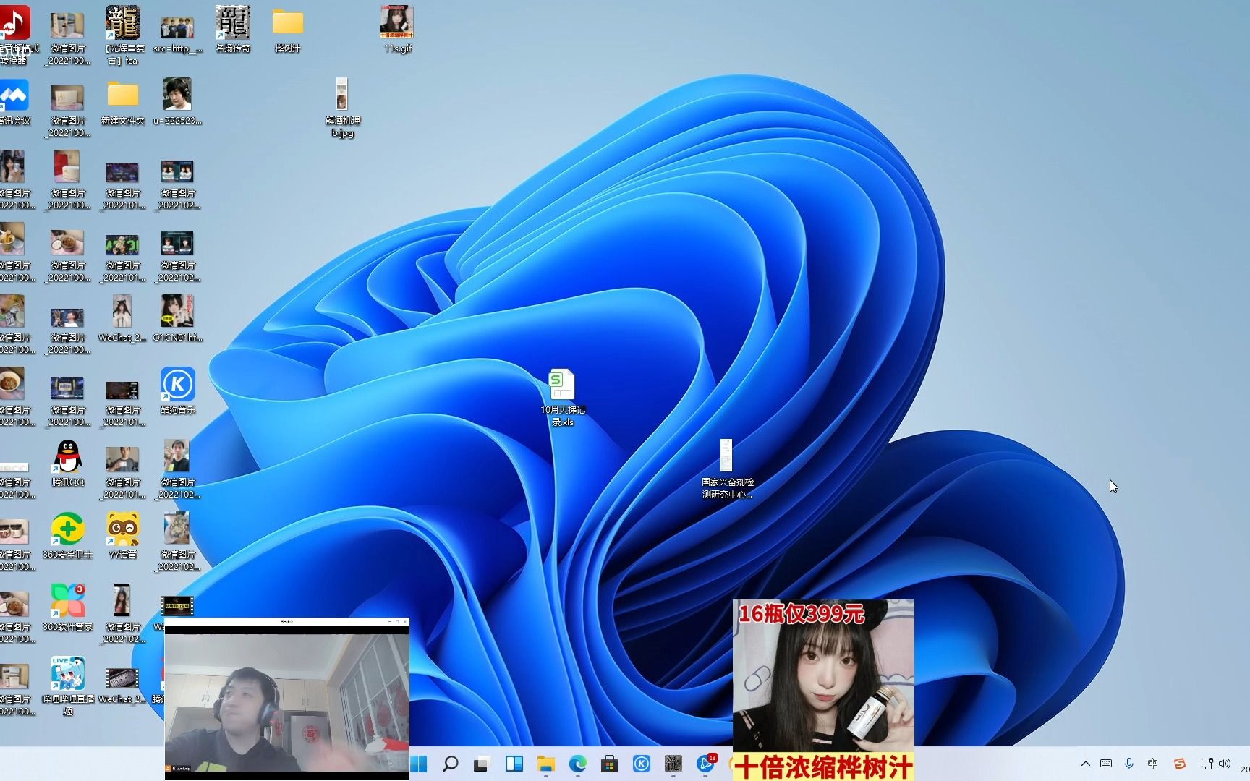1250x781 pixels.
Task: Open the 桦树汁 folder on desktop
Action: click(x=288, y=29)
